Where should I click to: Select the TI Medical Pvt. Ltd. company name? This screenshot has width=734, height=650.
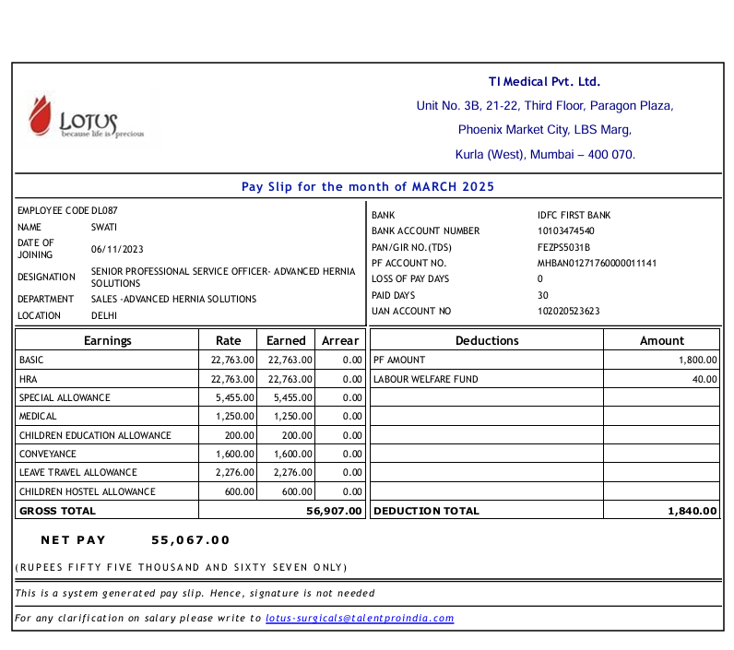pyautogui.click(x=544, y=82)
